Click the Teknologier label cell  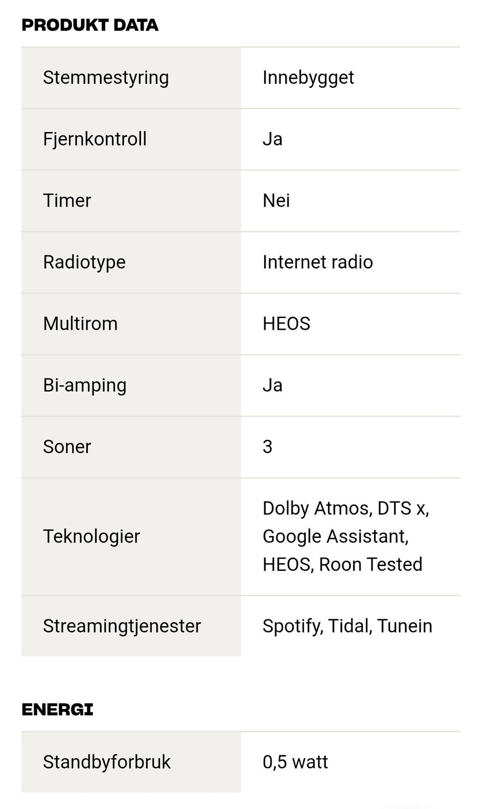[x=91, y=536]
